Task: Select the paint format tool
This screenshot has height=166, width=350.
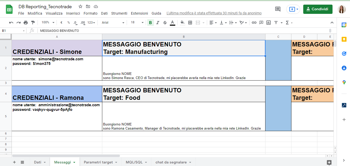Action: 33,23
